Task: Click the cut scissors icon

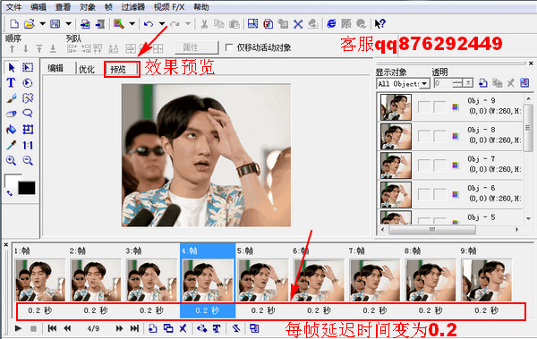Action: point(204,23)
